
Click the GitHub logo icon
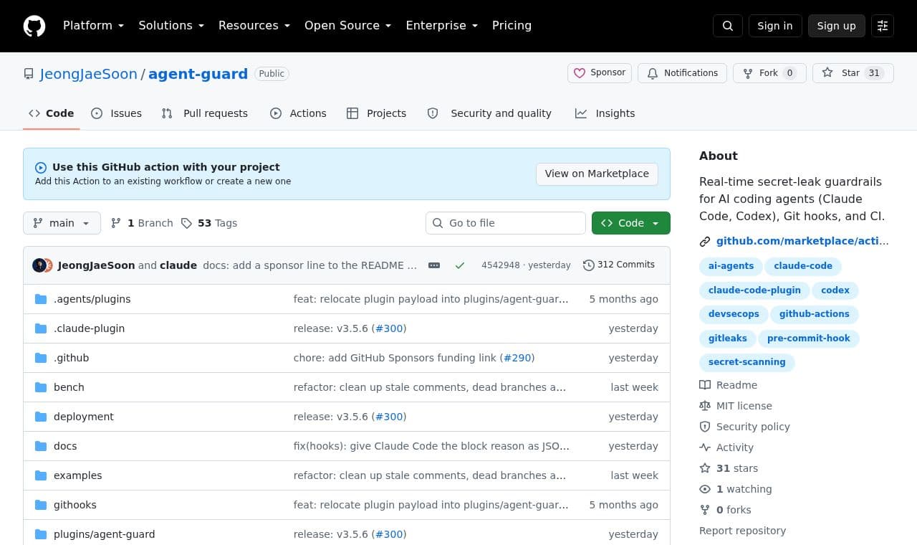(34, 26)
